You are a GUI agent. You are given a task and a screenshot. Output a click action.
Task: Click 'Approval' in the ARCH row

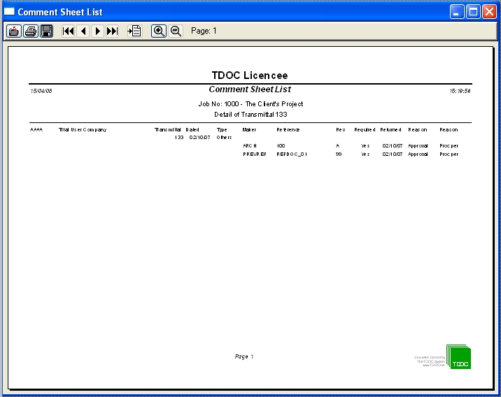[418, 146]
